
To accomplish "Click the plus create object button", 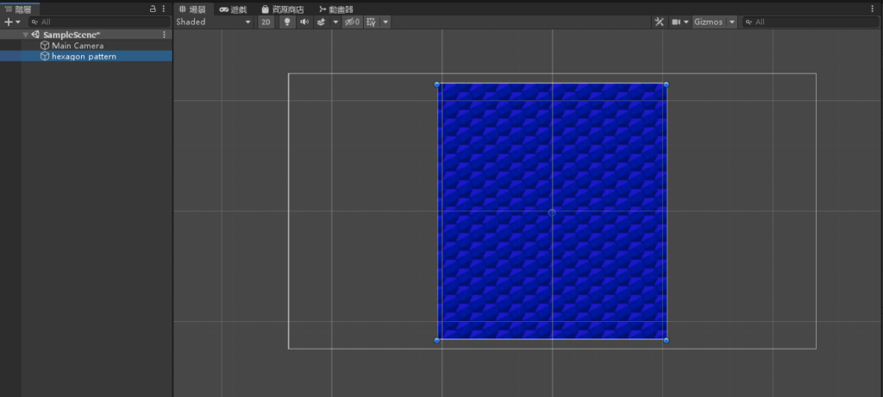I will pos(8,22).
